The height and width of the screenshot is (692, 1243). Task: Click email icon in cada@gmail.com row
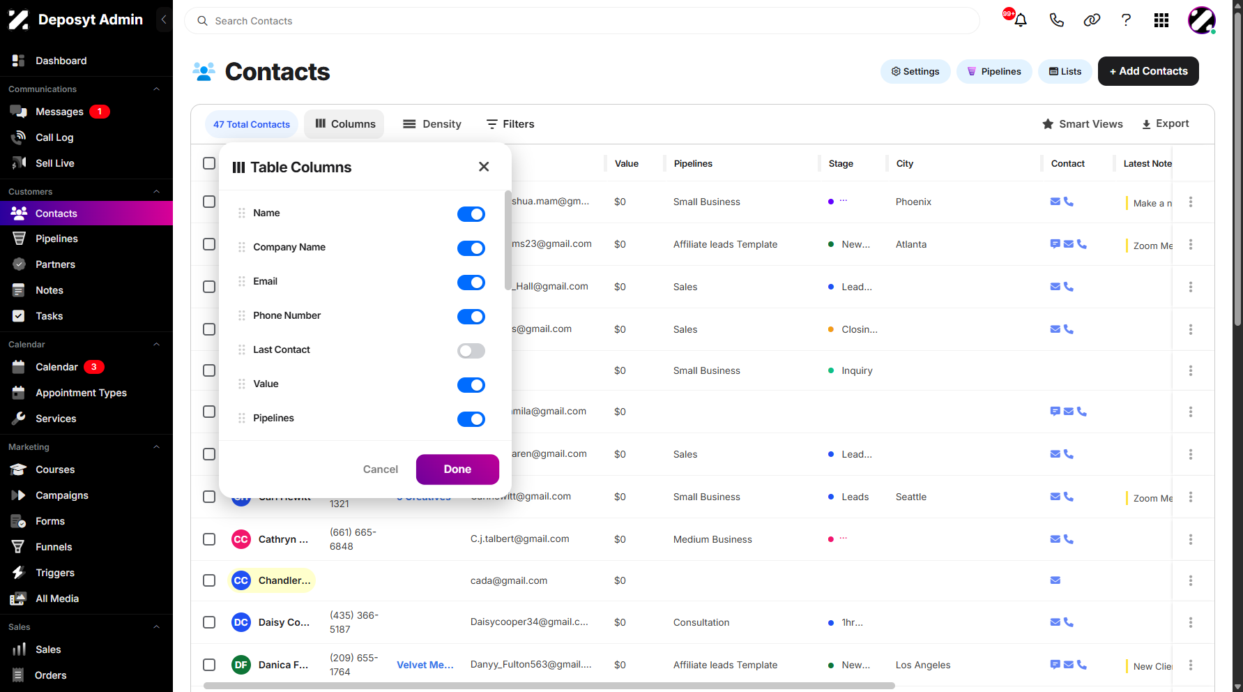tap(1055, 580)
